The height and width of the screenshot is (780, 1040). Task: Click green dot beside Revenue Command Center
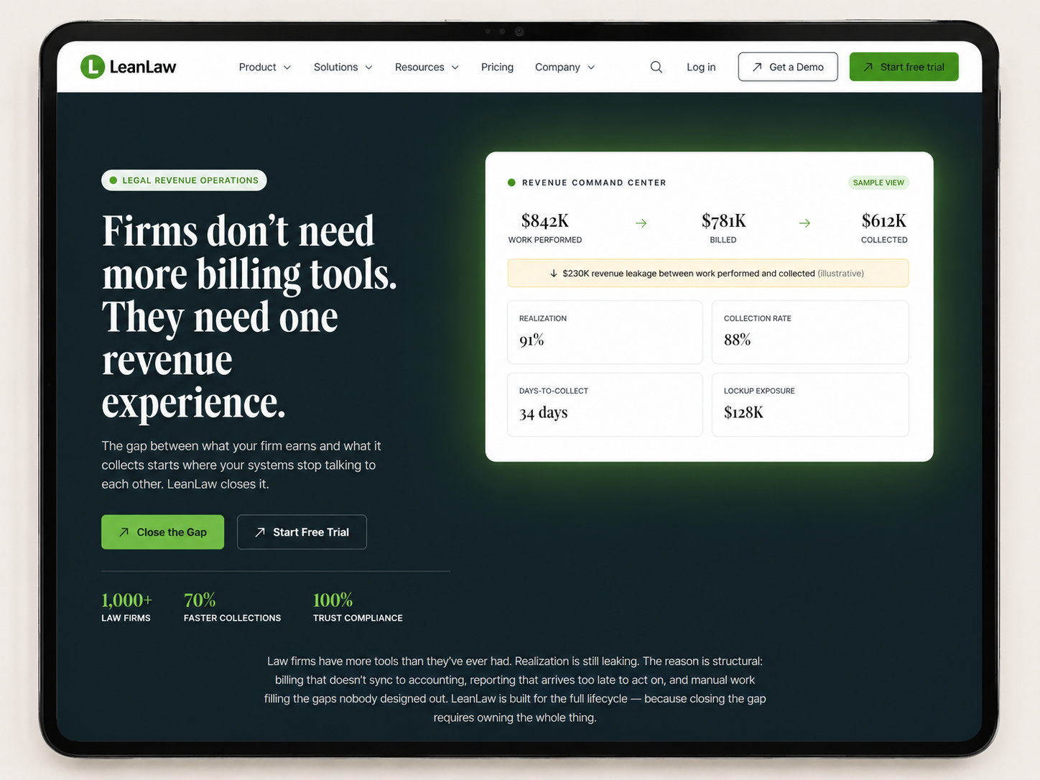pos(511,182)
